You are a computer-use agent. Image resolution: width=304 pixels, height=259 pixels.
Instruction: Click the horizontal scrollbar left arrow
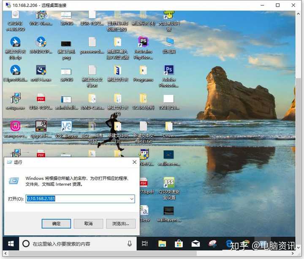(x=5, y=253)
